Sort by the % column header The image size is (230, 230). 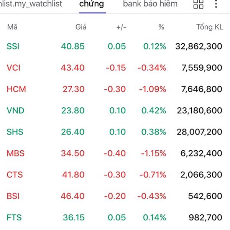(161, 27)
